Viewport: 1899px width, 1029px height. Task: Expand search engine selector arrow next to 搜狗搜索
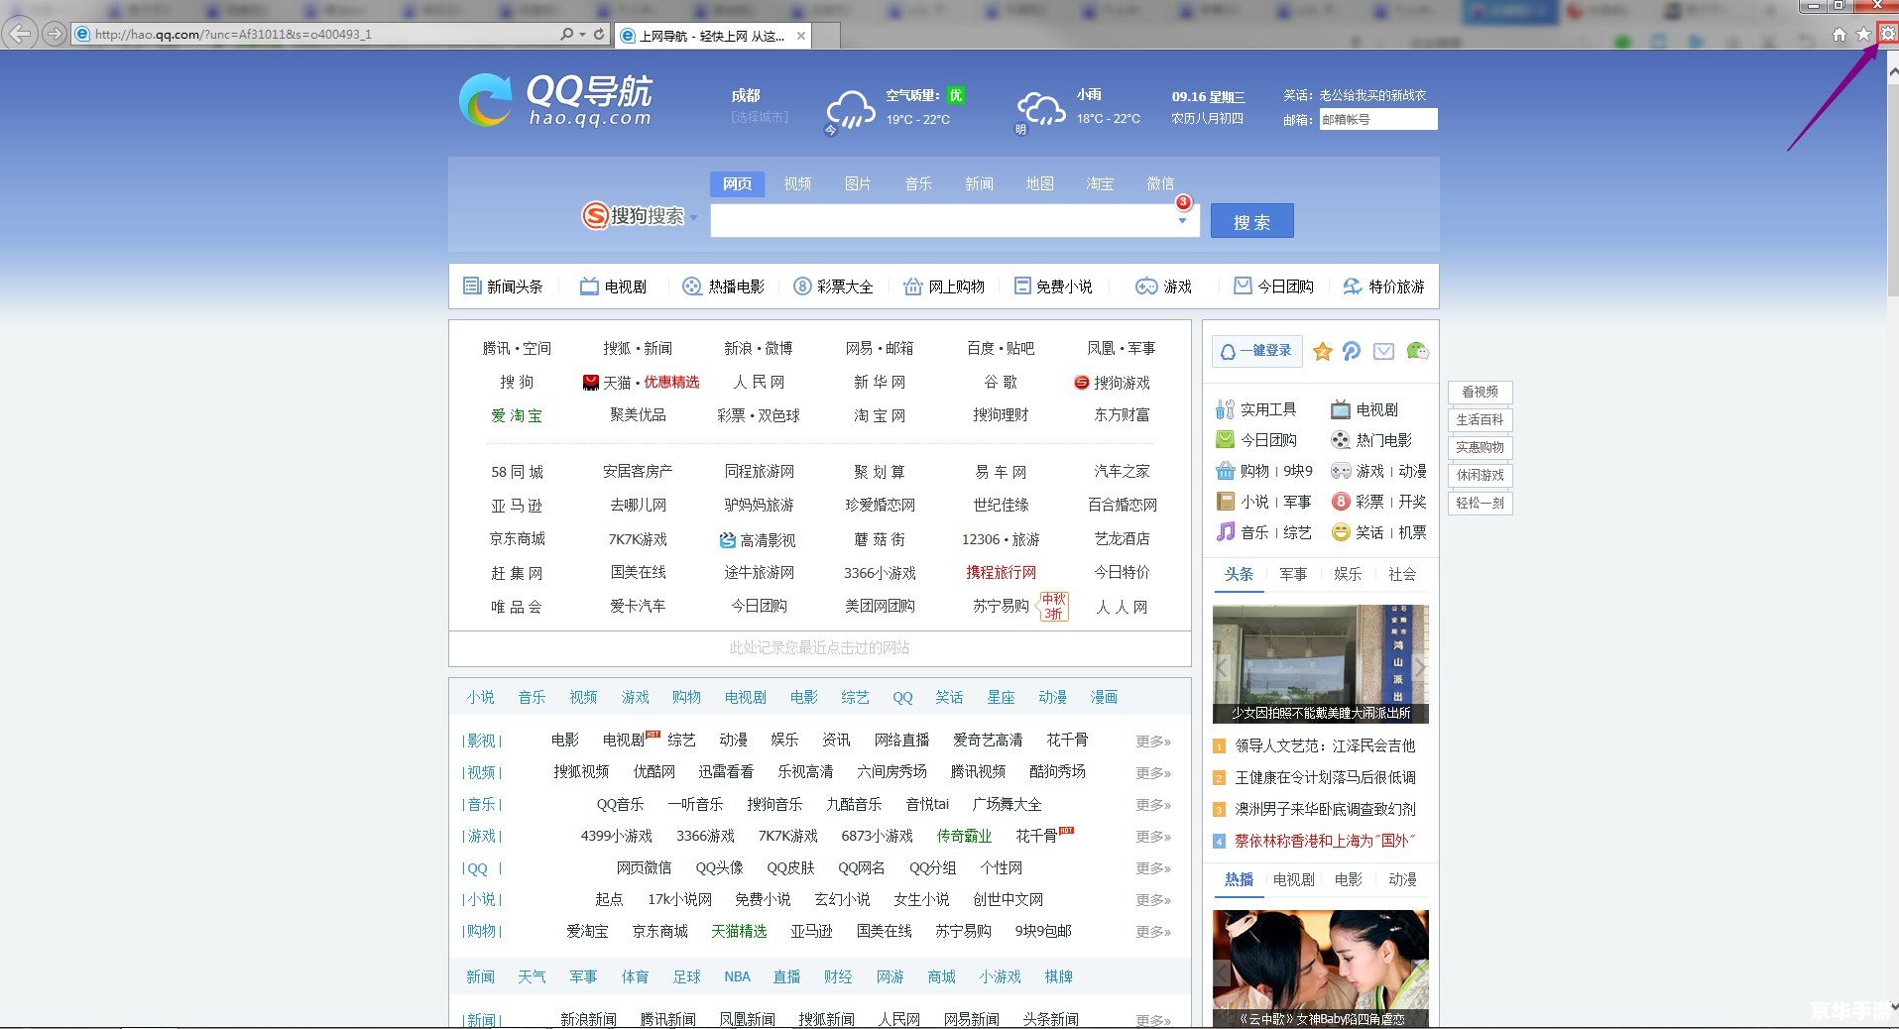click(x=693, y=217)
